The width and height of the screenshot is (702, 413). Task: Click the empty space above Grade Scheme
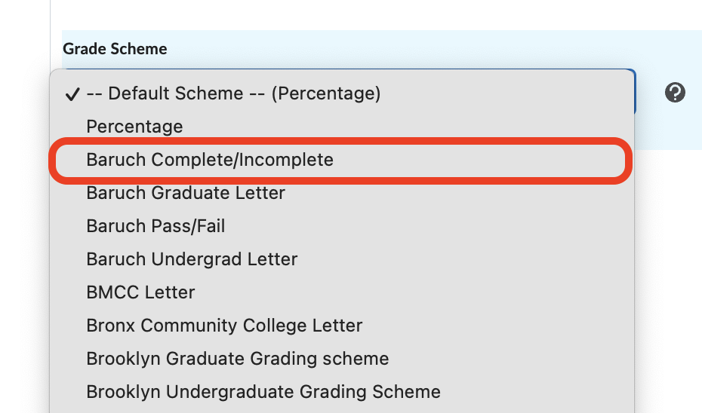302,14
